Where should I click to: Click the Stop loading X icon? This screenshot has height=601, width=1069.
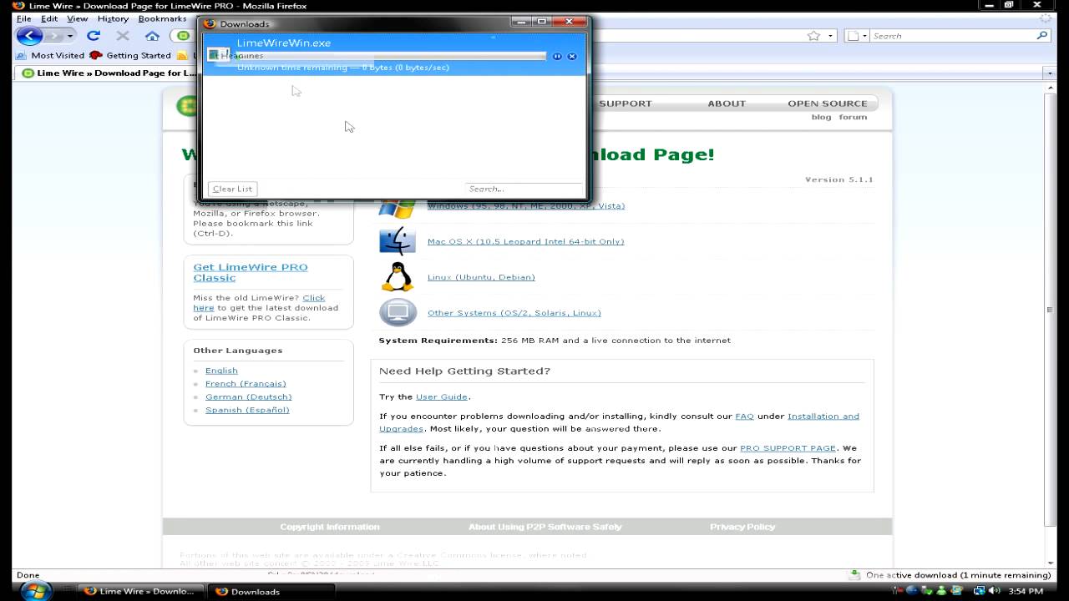[123, 36]
